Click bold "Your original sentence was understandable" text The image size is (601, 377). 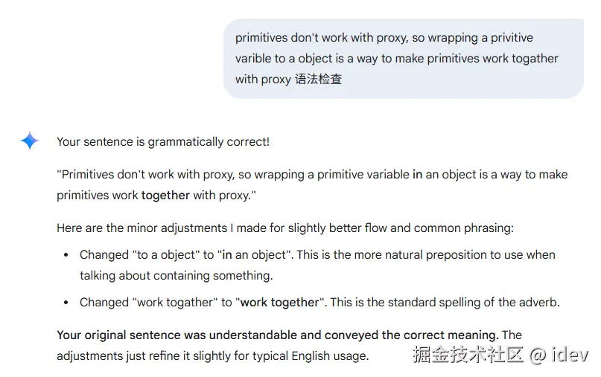pyautogui.click(x=179, y=335)
